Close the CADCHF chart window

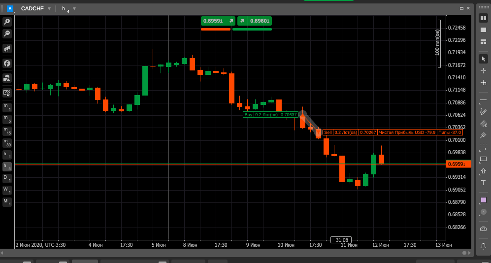(468, 8)
